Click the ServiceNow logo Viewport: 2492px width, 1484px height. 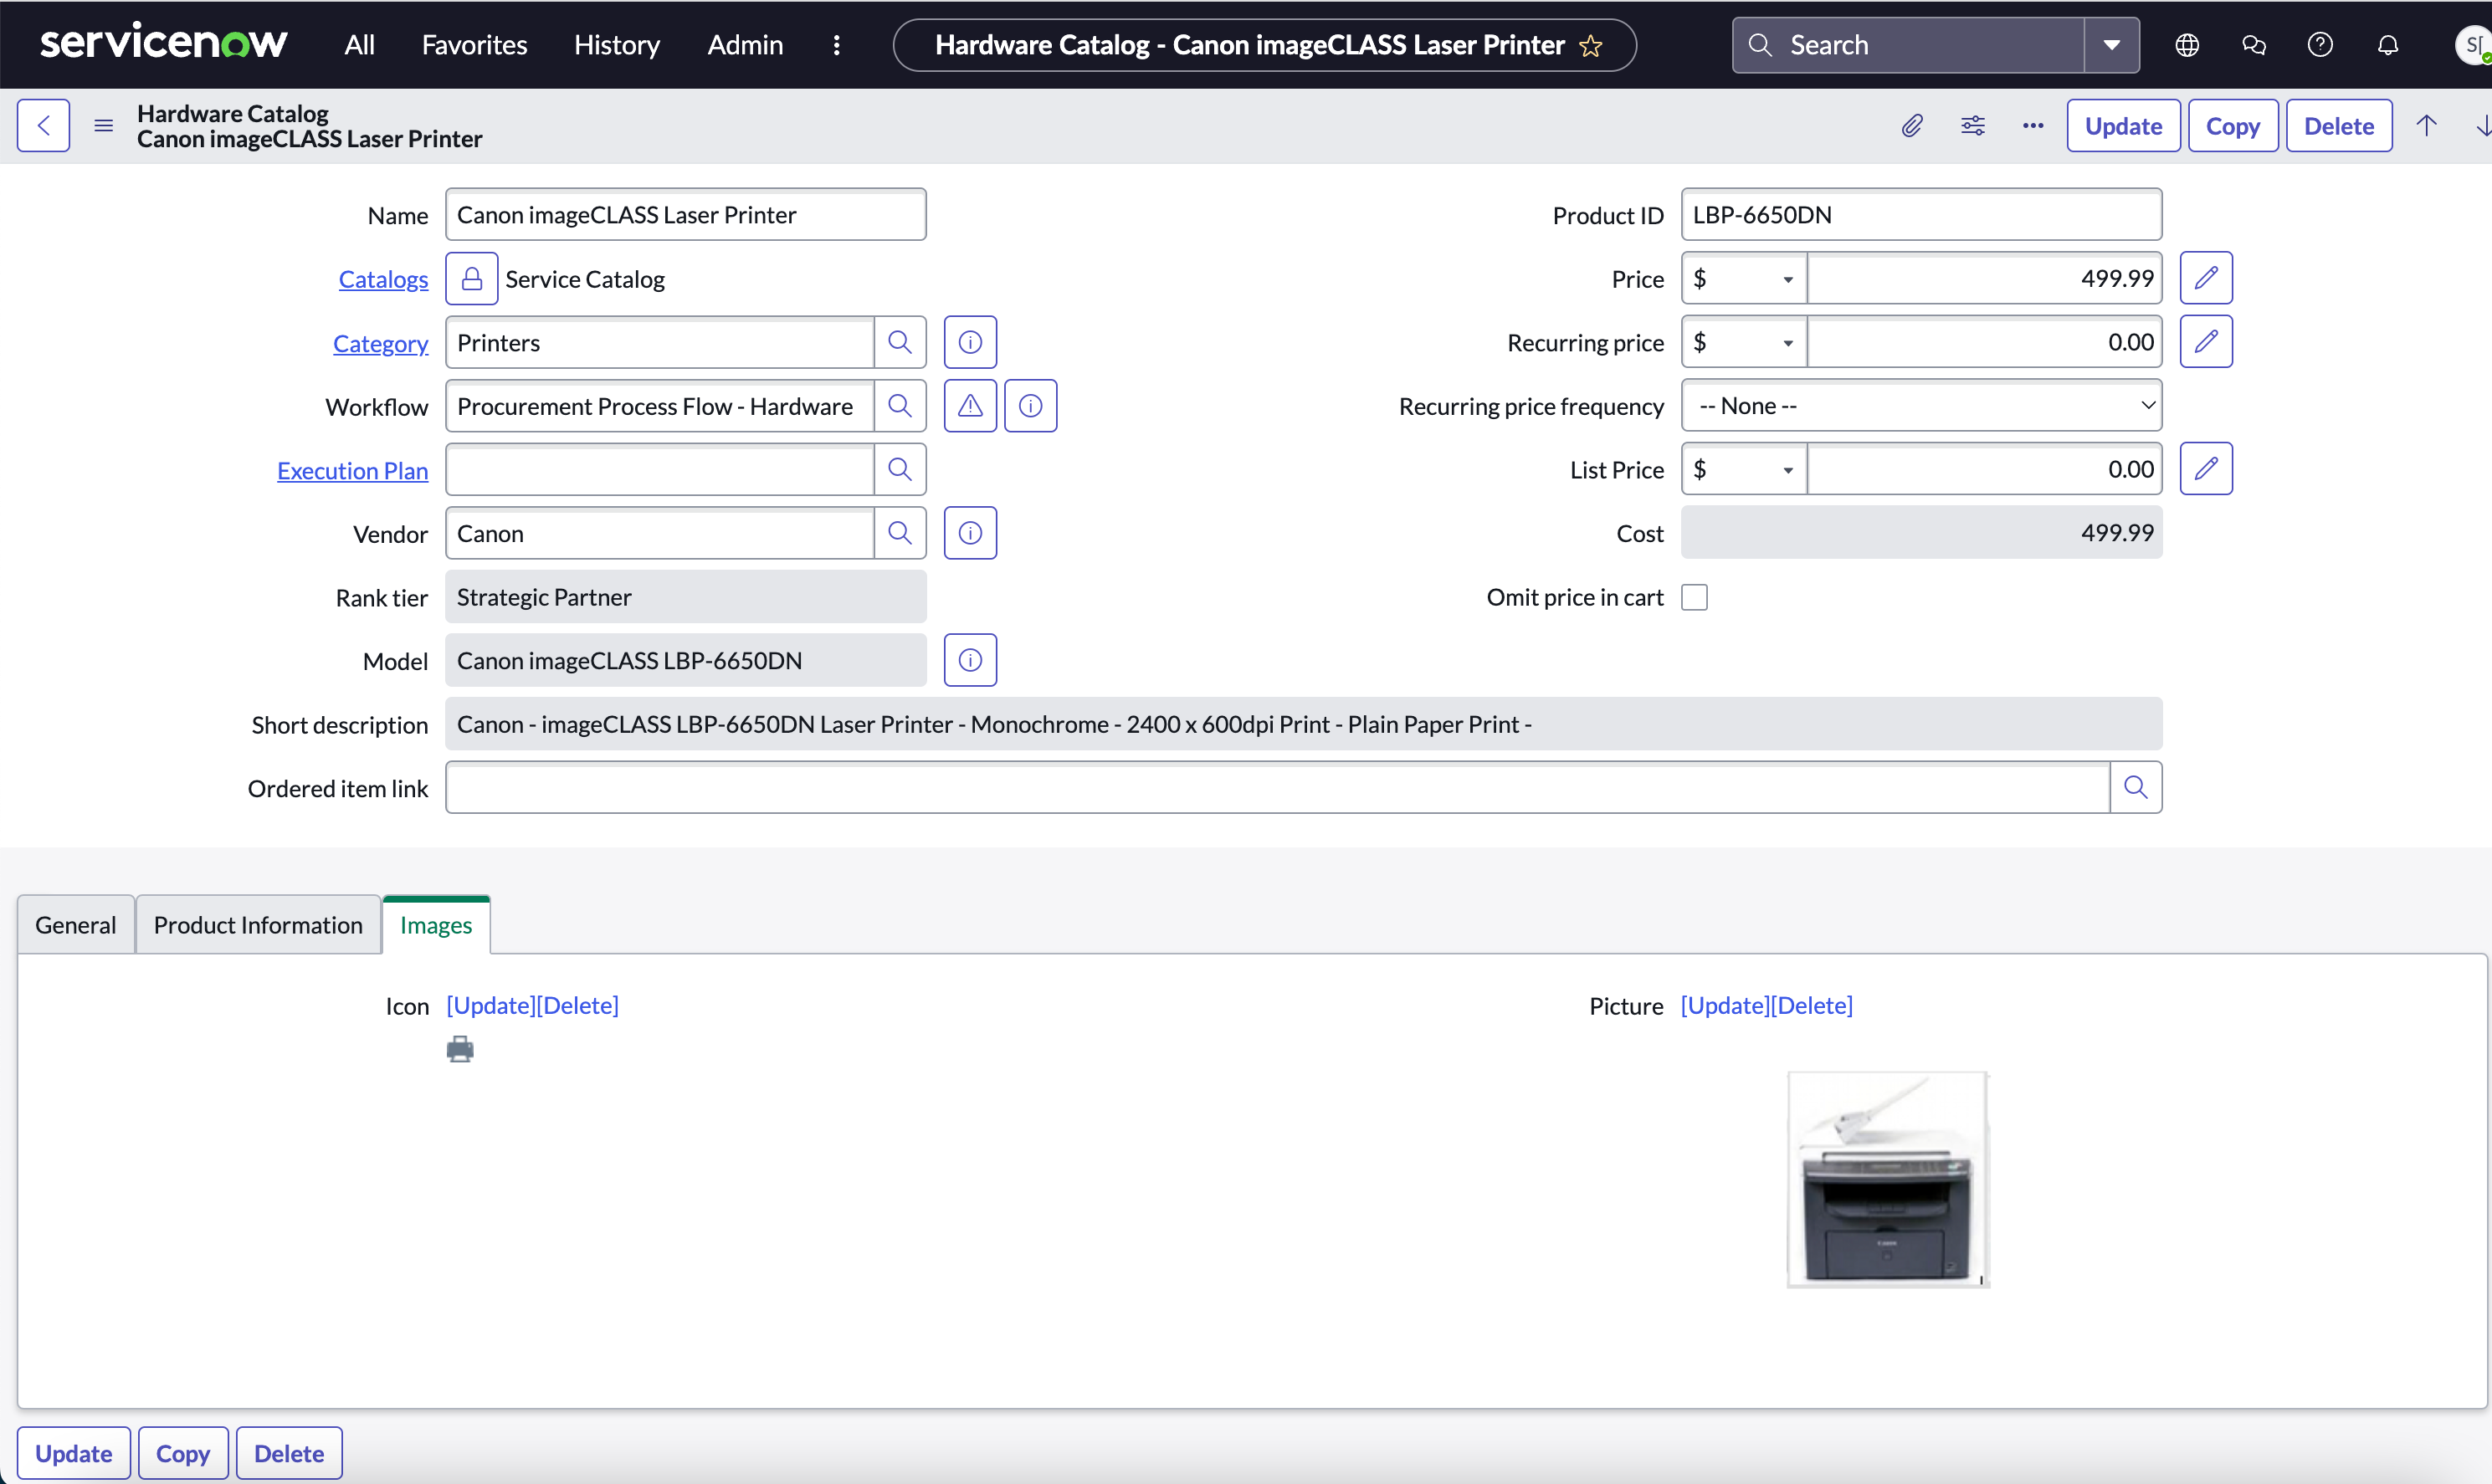pos(163,43)
